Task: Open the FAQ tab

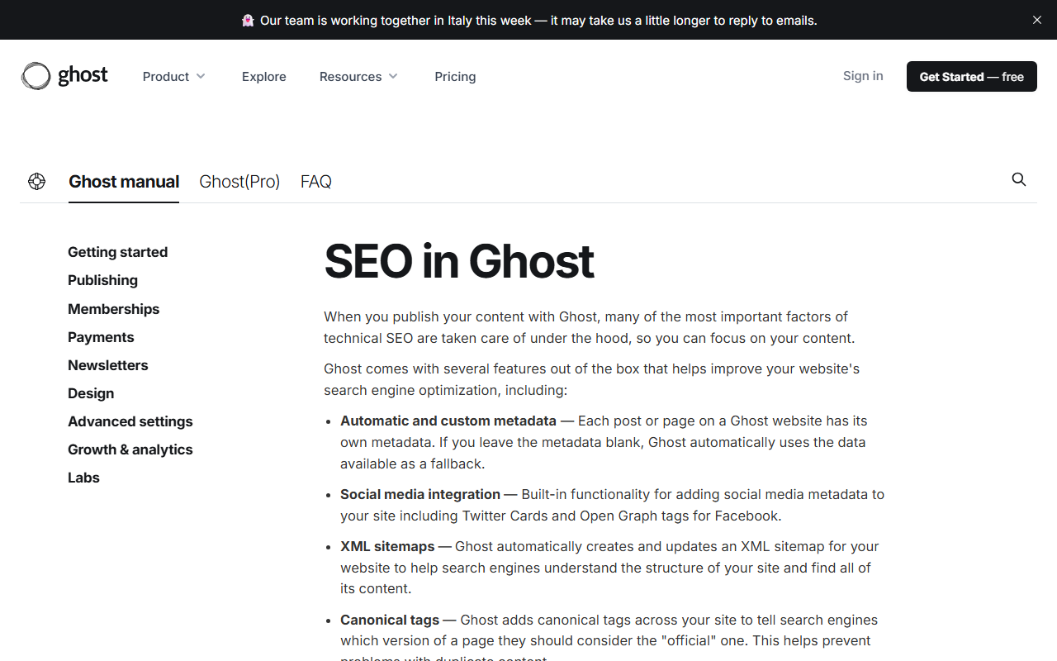Action: coord(316,181)
